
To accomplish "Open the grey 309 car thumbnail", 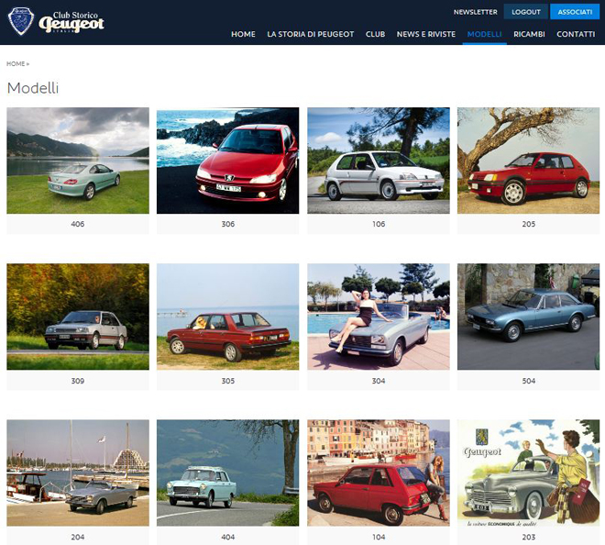I will (x=78, y=317).
